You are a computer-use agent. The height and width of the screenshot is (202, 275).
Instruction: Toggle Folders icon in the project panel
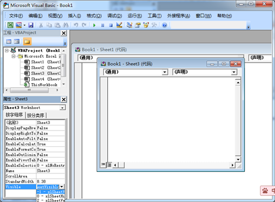point(27,42)
